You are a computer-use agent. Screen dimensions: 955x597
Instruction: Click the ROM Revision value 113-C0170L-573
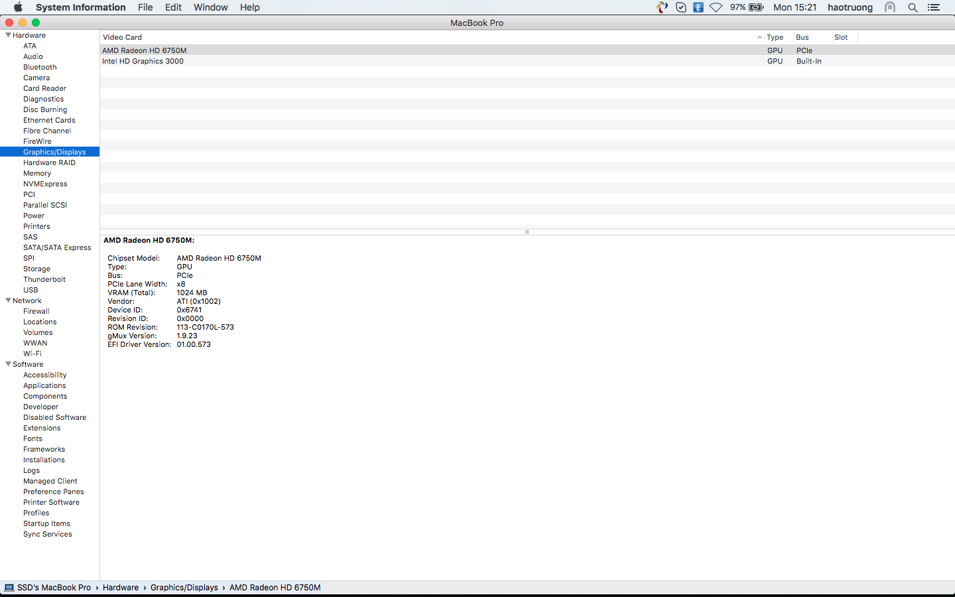point(205,327)
